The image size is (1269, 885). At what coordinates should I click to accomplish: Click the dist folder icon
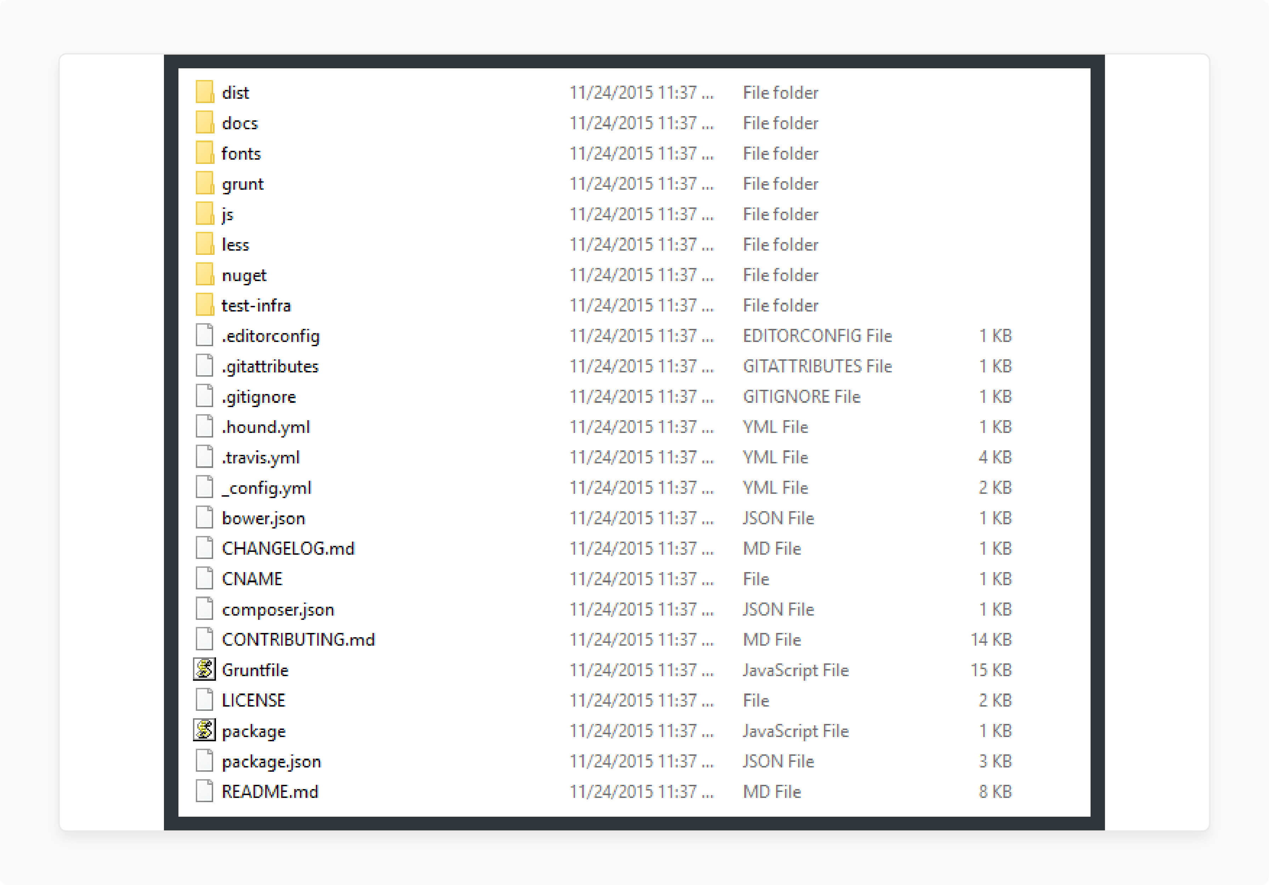[205, 92]
